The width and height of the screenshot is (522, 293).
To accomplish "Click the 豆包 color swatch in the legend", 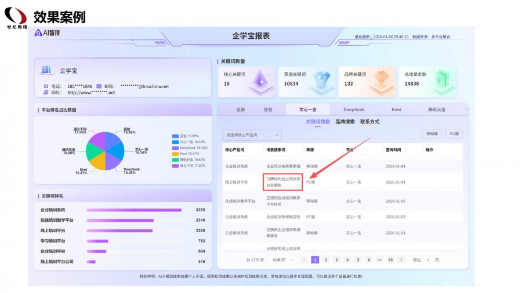I will (x=175, y=135).
